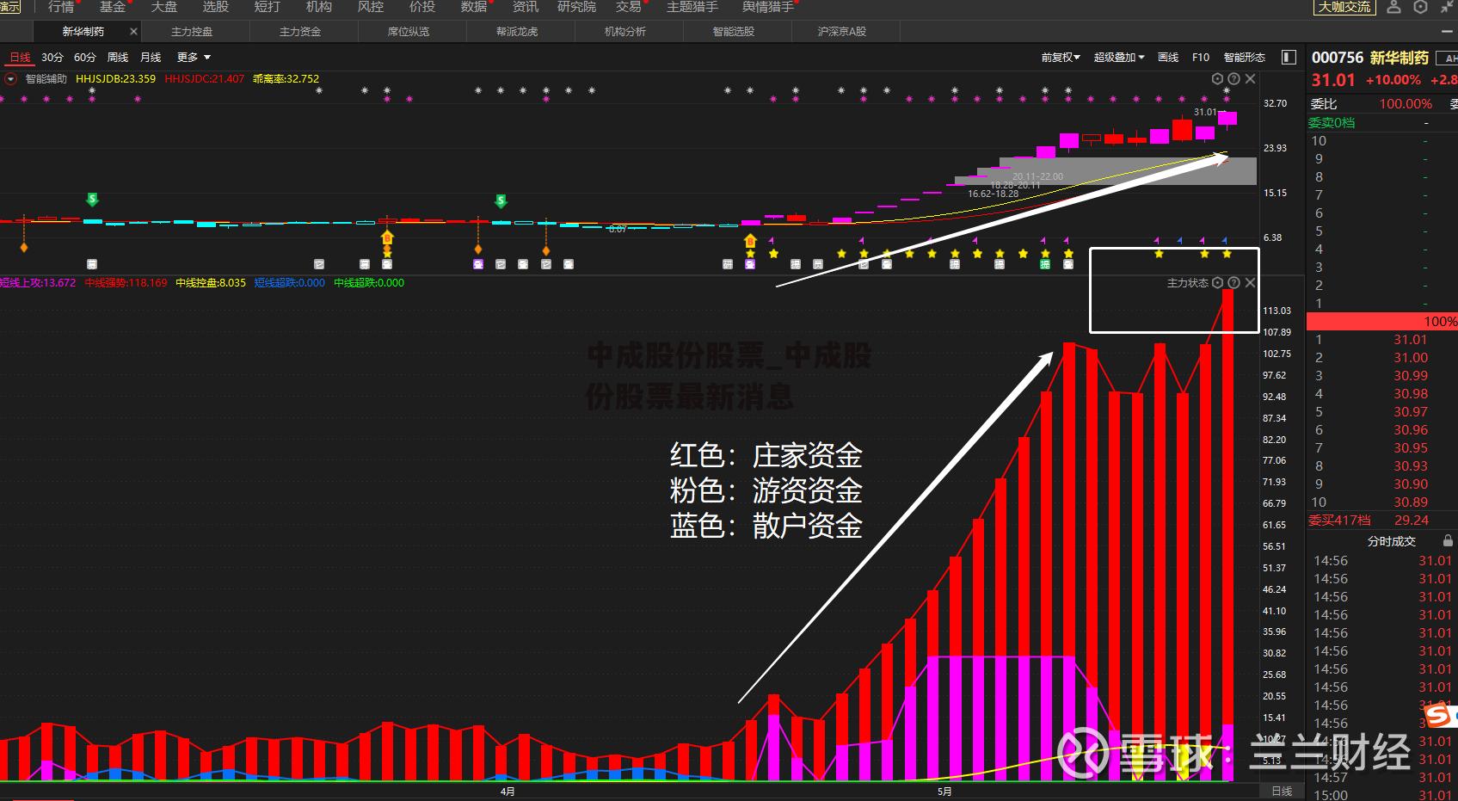The image size is (1458, 801).
Task: Switch to 60分 period
Action: (85, 57)
